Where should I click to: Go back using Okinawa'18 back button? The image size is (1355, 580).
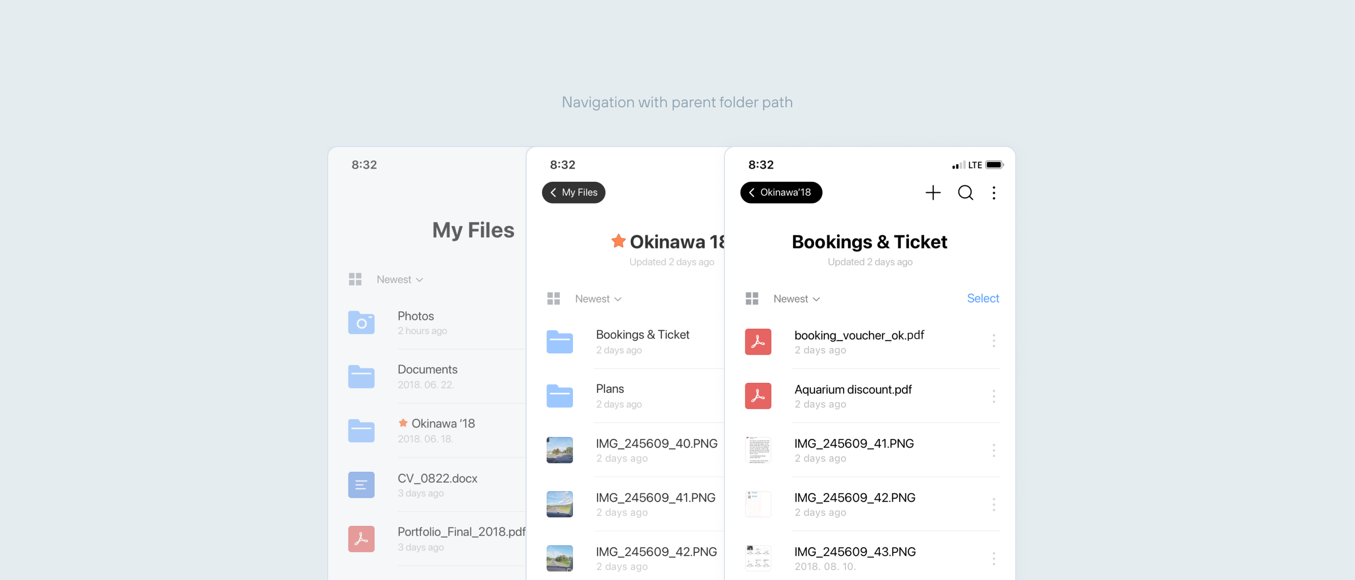(781, 193)
